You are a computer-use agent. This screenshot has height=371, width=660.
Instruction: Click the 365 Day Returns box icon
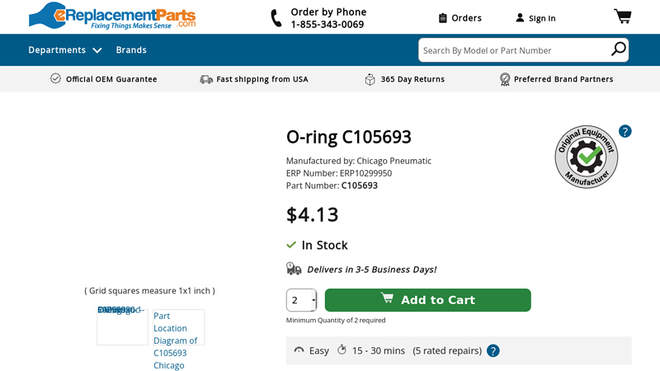(370, 79)
